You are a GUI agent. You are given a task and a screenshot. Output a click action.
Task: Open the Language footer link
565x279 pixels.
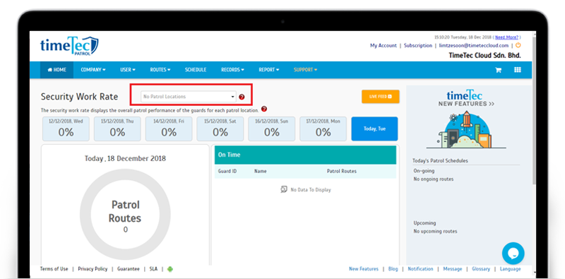(510, 269)
